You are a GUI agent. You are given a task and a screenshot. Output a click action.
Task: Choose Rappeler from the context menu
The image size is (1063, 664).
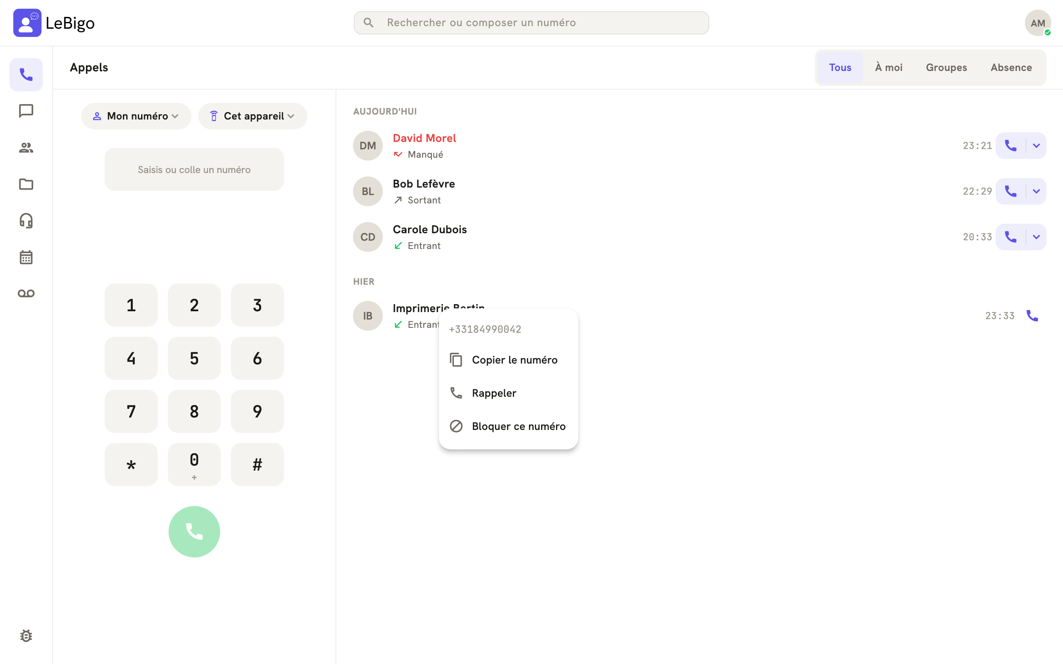(508, 393)
